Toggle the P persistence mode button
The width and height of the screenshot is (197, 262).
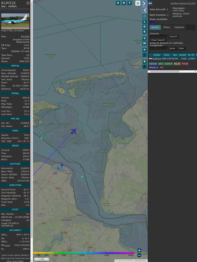coord(144,50)
